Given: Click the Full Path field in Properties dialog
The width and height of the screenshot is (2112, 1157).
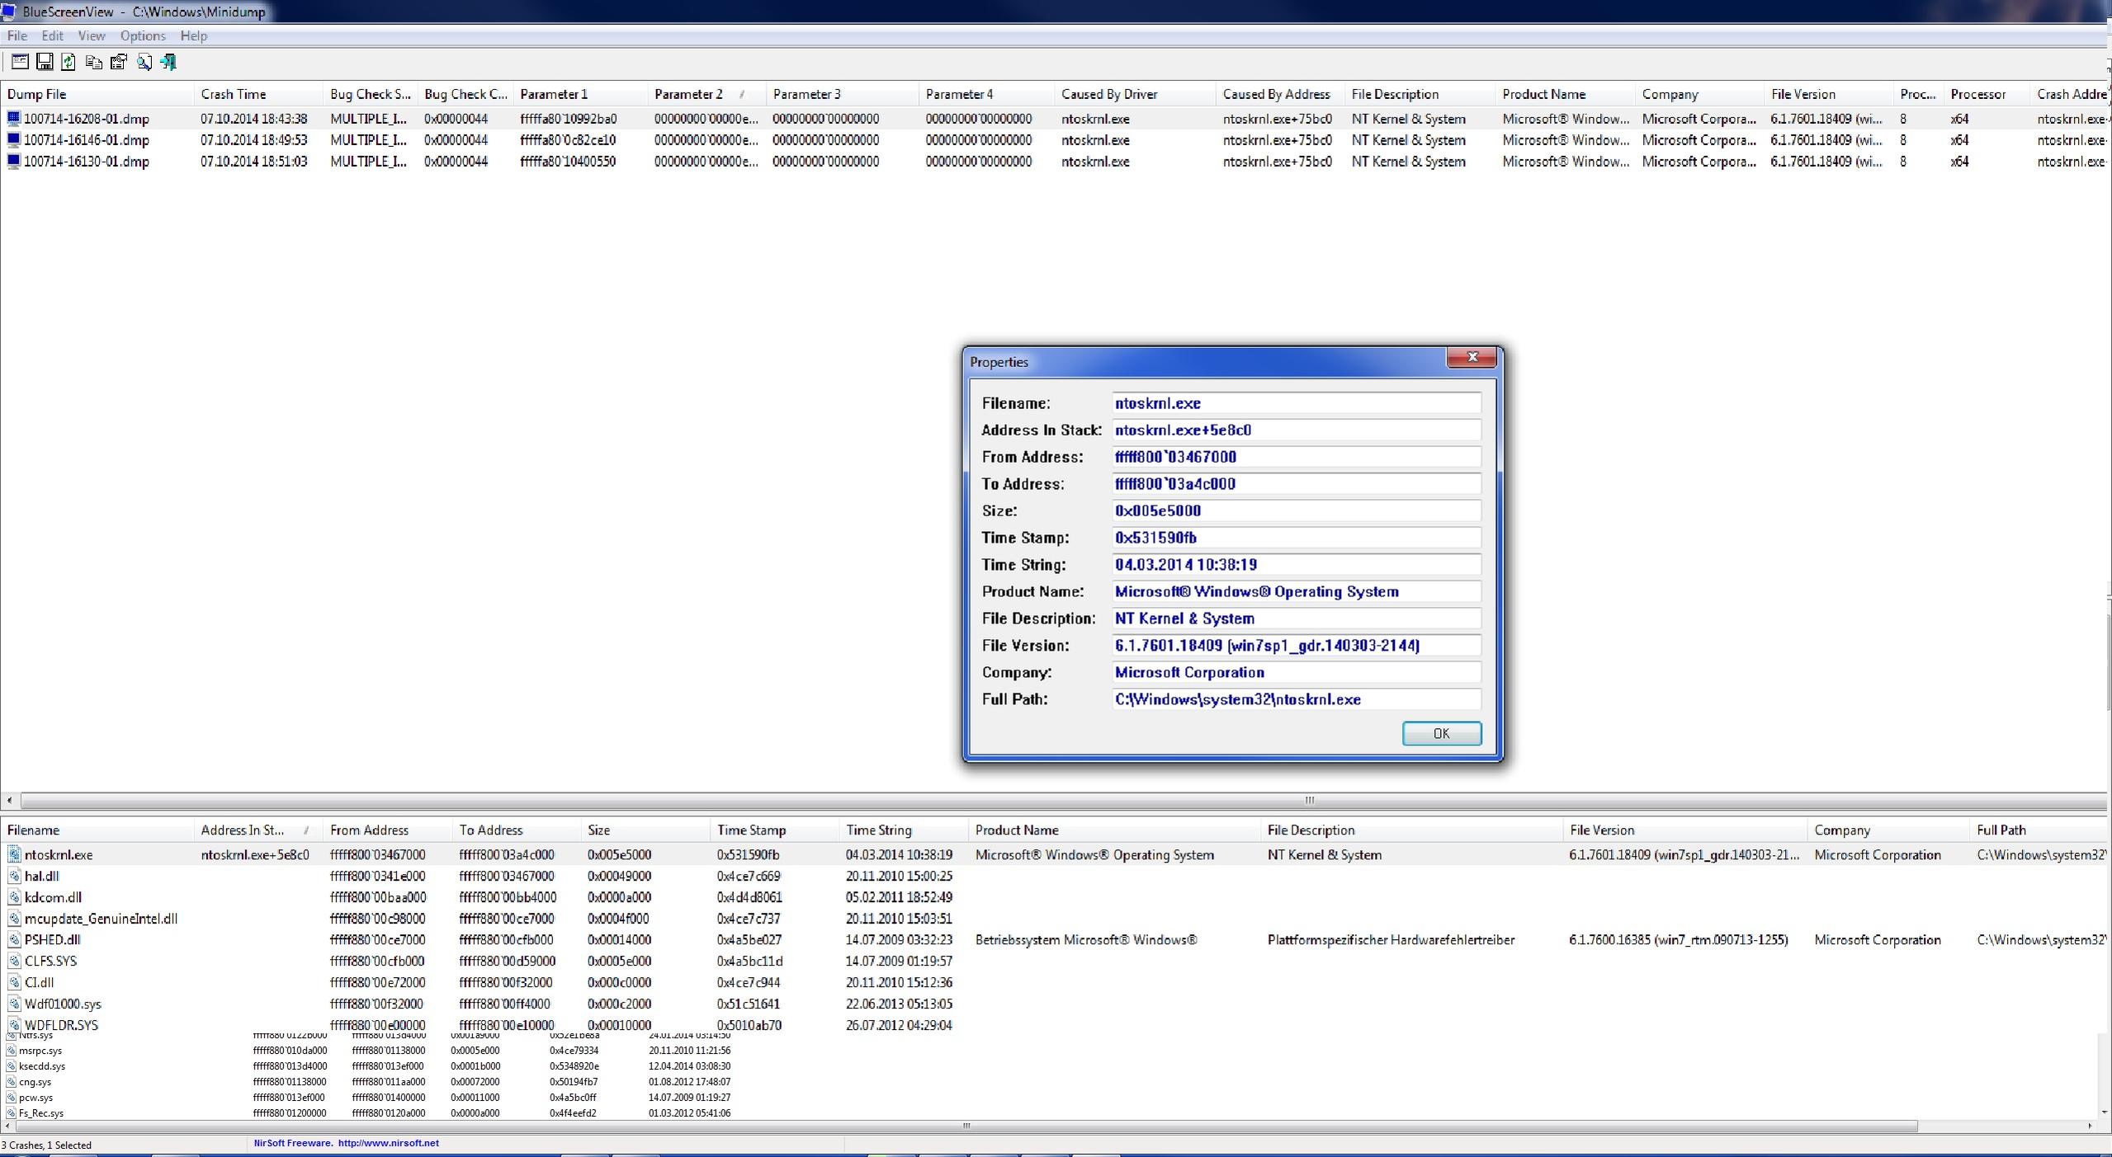Looking at the screenshot, I should [x=1294, y=699].
